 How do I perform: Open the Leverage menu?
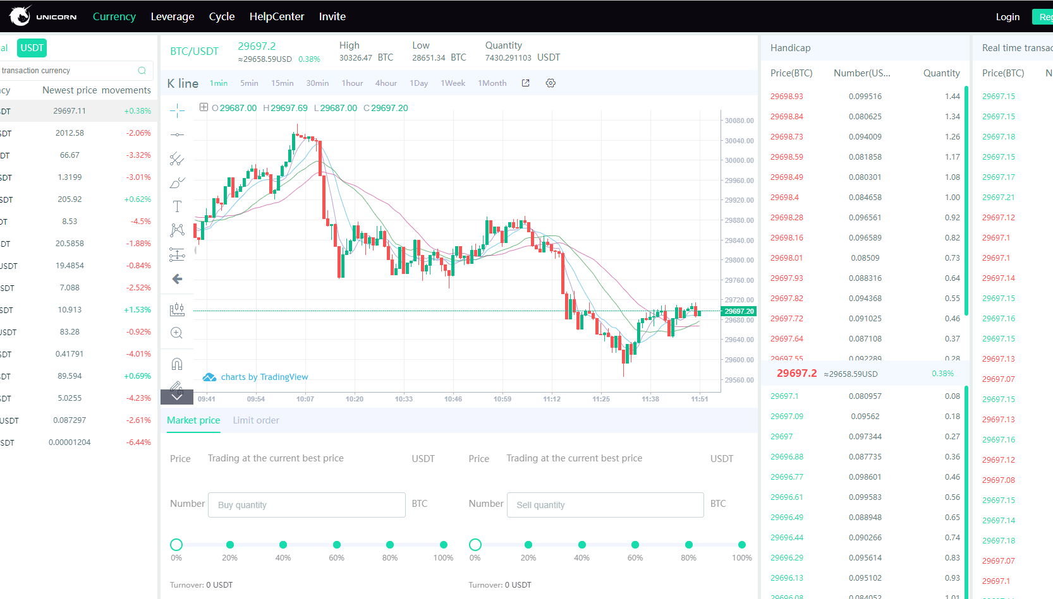[172, 16]
